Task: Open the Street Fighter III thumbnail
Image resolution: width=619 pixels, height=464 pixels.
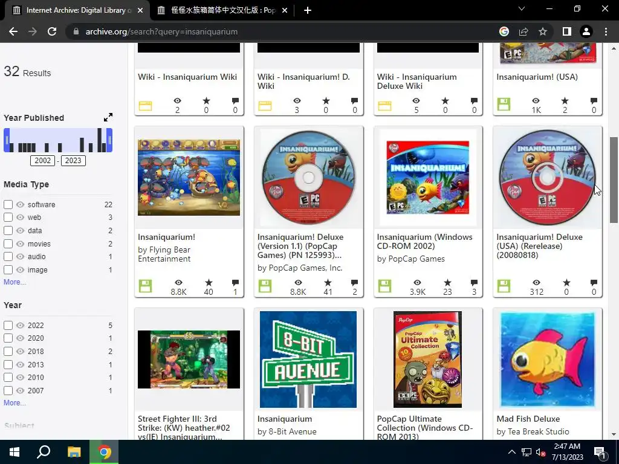Action: tap(189, 359)
